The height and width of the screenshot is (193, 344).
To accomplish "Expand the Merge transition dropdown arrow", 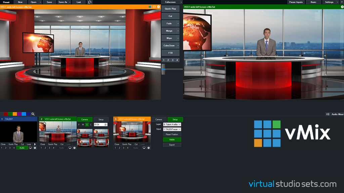I will click(178, 31).
